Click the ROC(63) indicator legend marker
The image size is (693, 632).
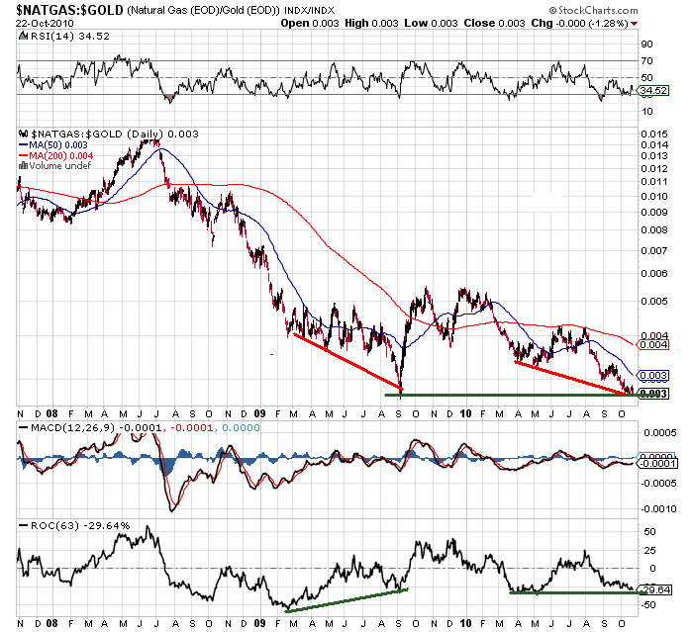point(22,520)
